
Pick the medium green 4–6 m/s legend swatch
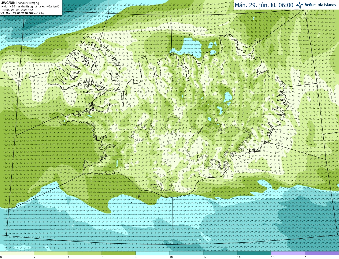(x=85, y=253)
